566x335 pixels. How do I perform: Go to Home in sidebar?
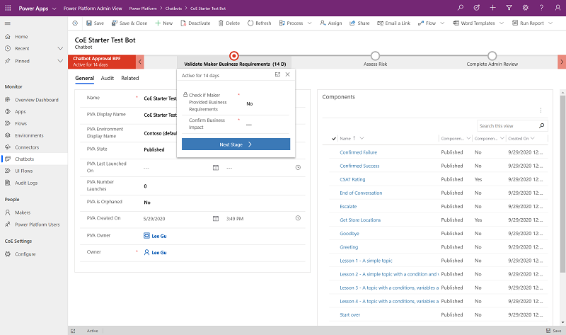click(21, 37)
